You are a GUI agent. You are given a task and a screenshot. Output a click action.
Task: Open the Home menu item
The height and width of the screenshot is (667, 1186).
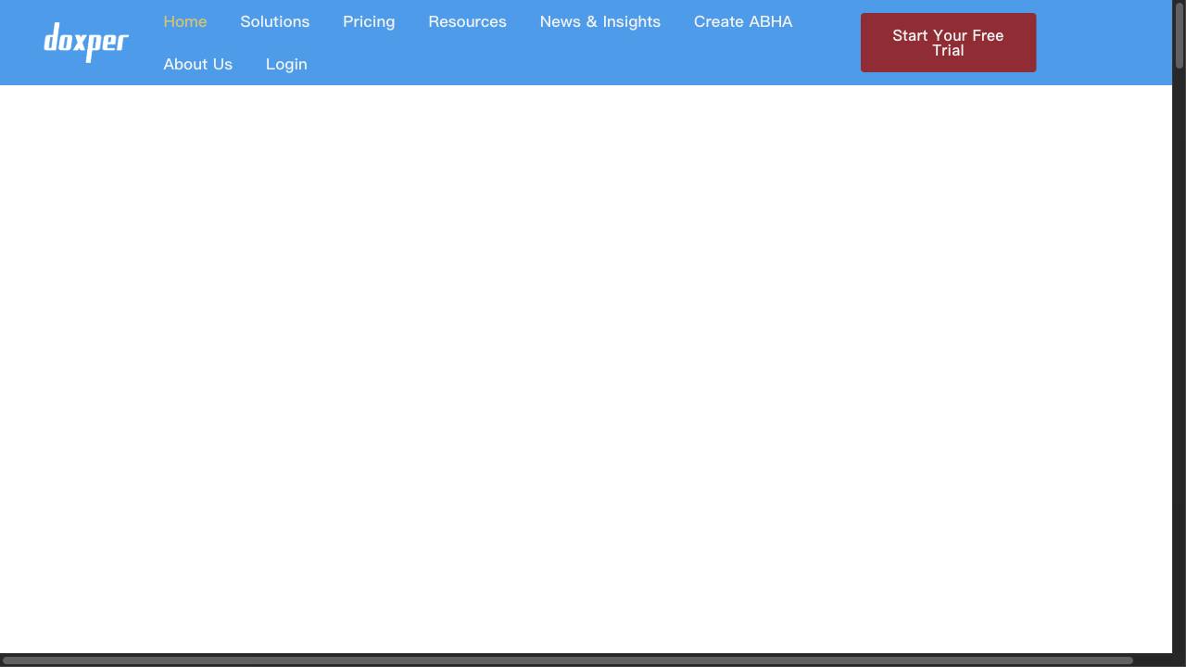(x=185, y=21)
